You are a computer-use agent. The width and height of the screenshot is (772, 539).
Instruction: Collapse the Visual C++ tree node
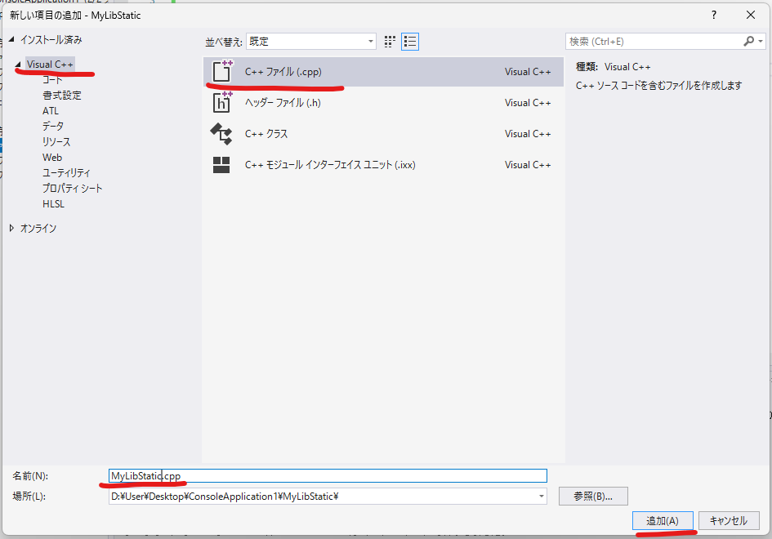click(x=18, y=65)
